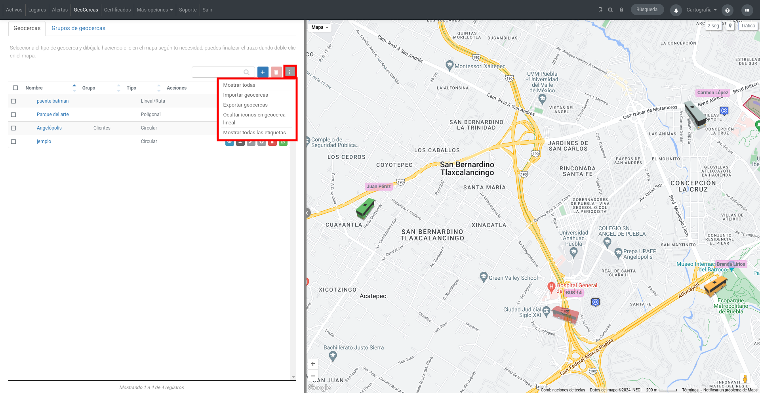Choose Ocultar iconos en geocerca lineal
760x393 pixels.
coord(254,119)
